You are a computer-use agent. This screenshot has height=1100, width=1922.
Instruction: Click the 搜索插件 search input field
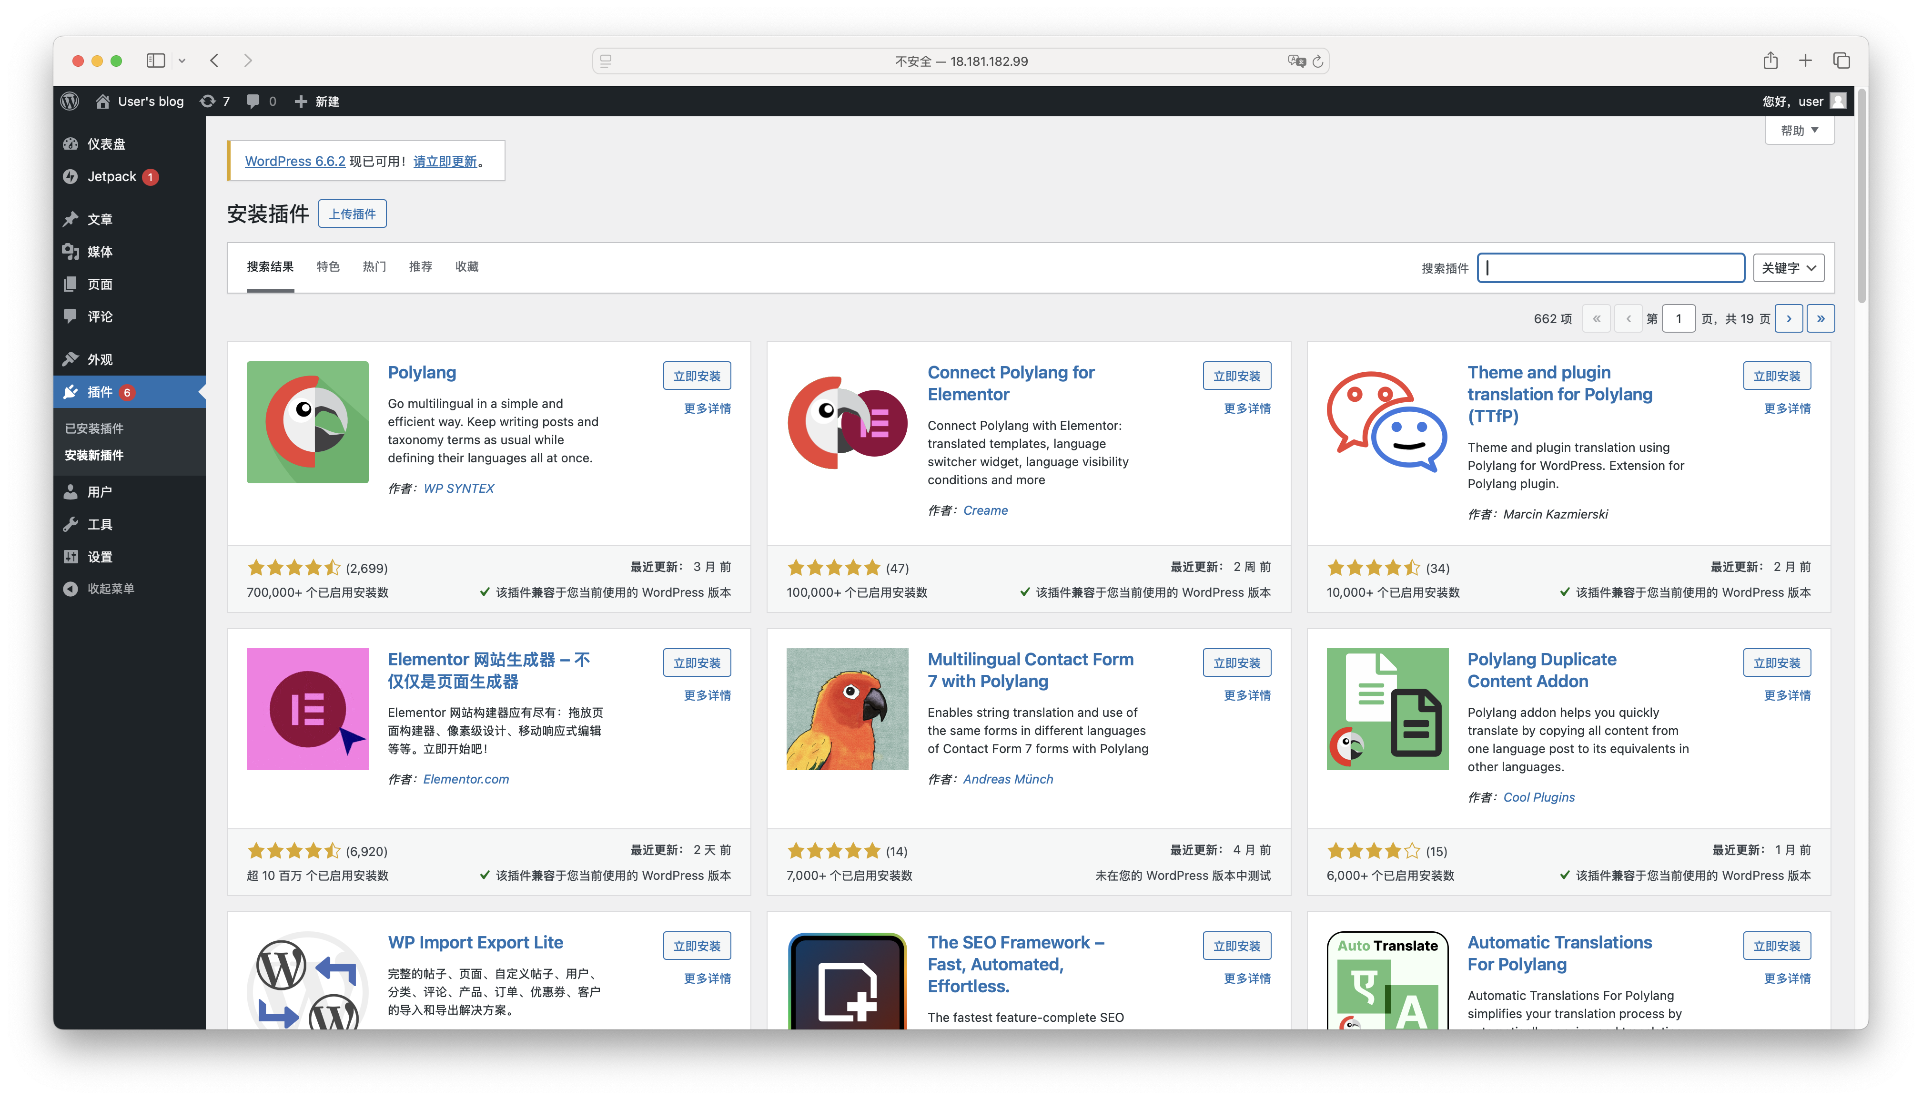pyautogui.click(x=1610, y=268)
